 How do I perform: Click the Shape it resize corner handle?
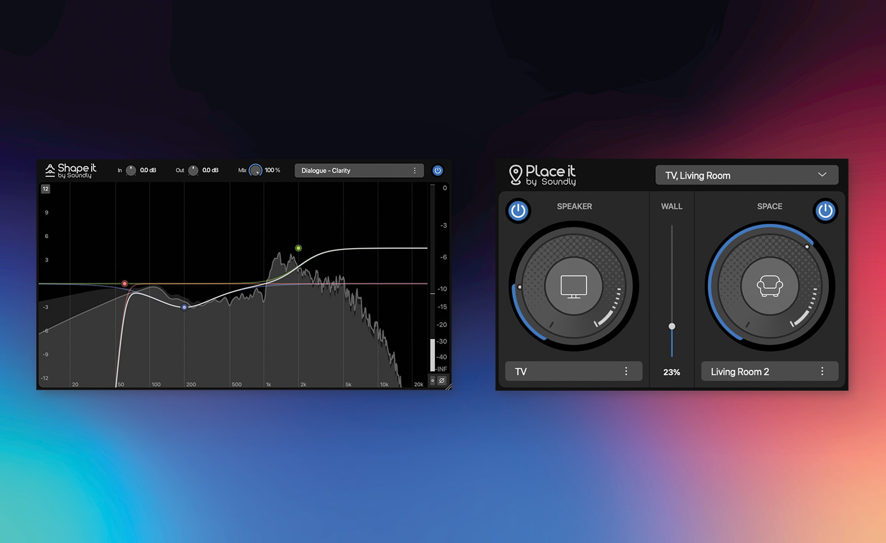(448, 387)
